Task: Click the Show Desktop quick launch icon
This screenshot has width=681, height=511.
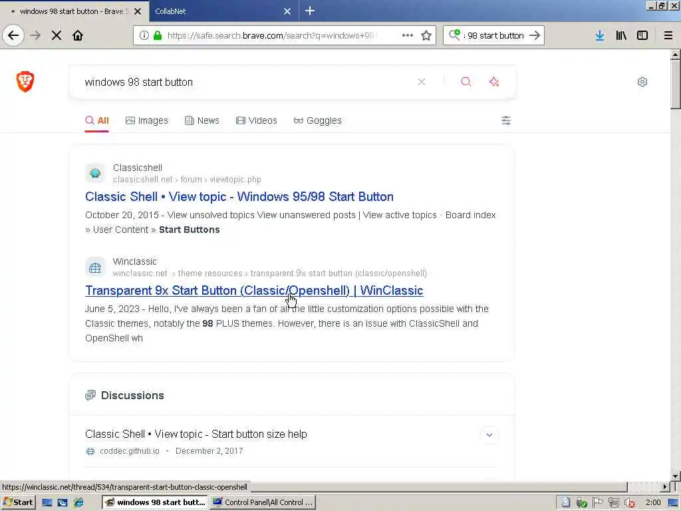Action: tap(47, 503)
